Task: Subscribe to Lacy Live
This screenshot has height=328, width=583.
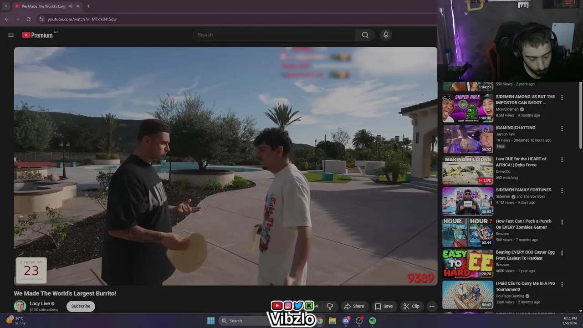Action: [81, 306]
